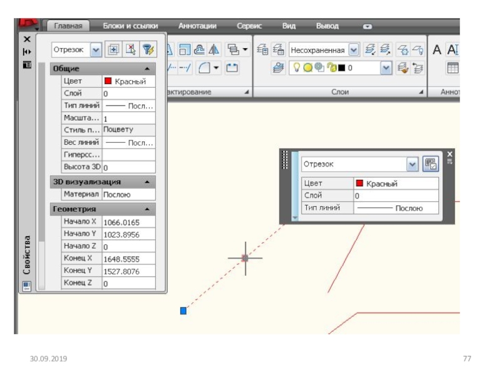Click the Layer Properties manager icon

click(x=262, y=50)
